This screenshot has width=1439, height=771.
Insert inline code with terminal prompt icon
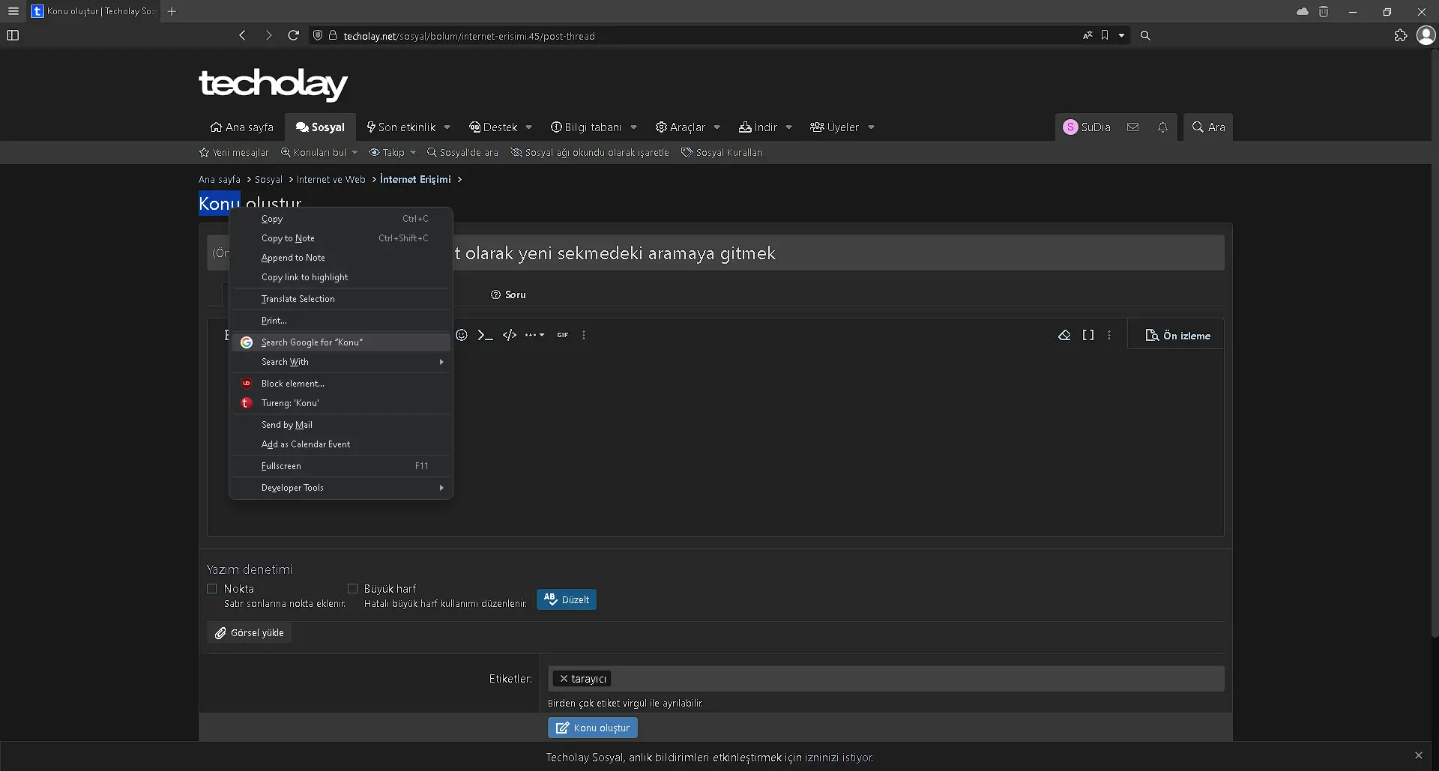(486, 335)
